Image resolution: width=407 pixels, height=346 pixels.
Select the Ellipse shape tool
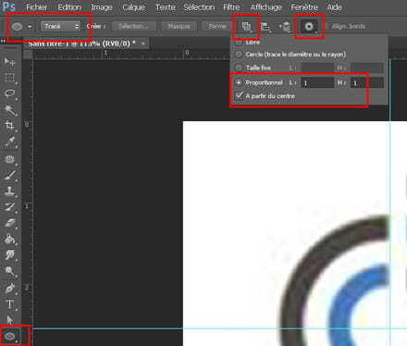[10, 336]
